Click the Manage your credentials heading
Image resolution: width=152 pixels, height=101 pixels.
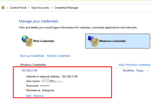tap(39, 21)
